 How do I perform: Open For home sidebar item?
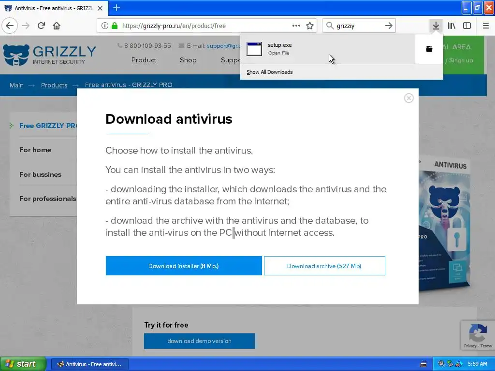coord(35,150)
